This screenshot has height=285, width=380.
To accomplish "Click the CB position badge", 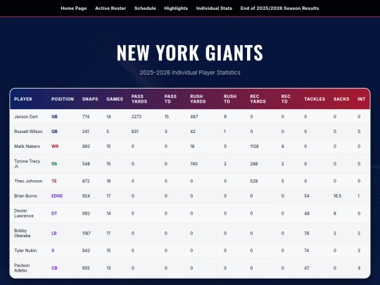I will point(54,268).
